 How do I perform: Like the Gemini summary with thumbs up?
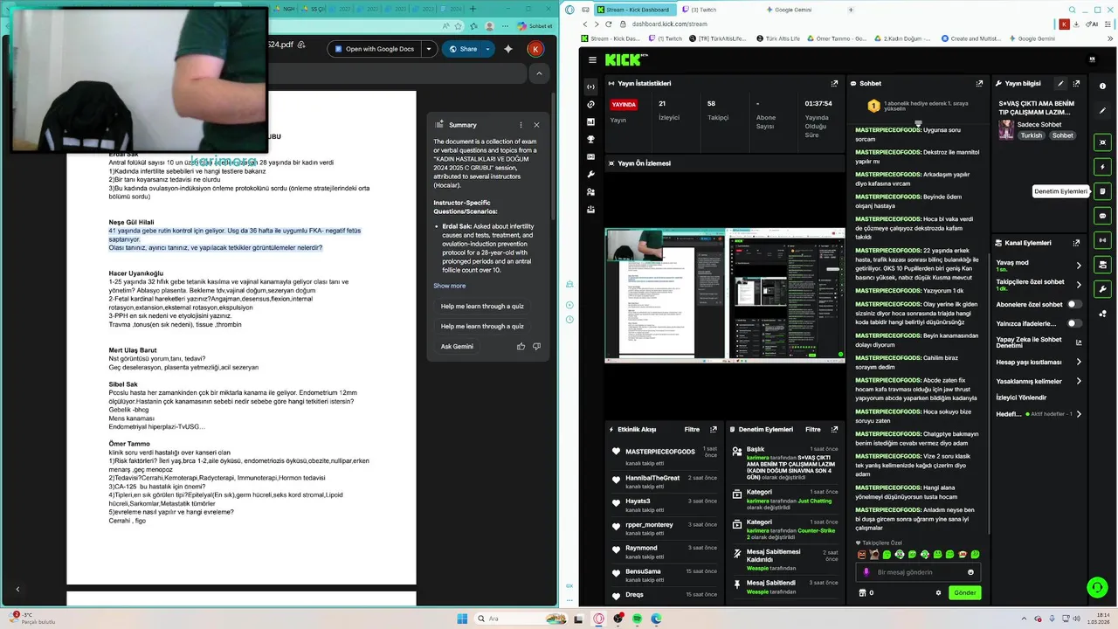[521, 346]
